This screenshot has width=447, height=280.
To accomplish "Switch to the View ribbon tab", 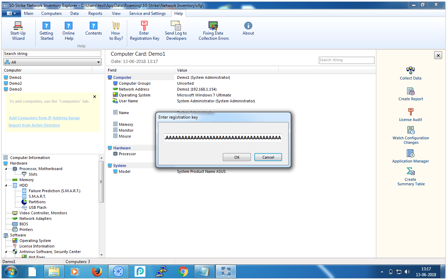I will click(x=116, y=13).
